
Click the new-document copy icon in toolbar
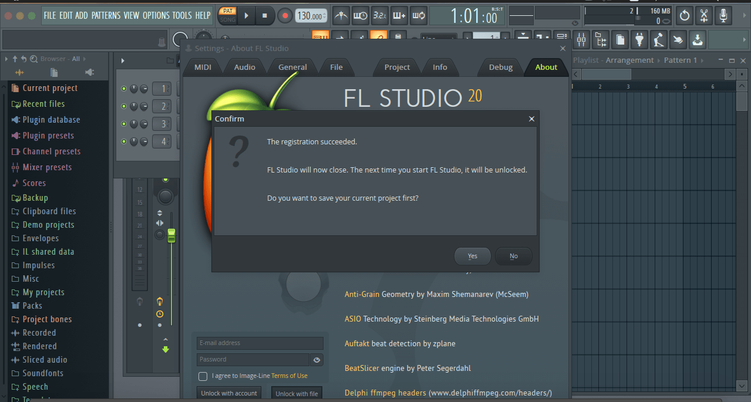tap(619, 40)
